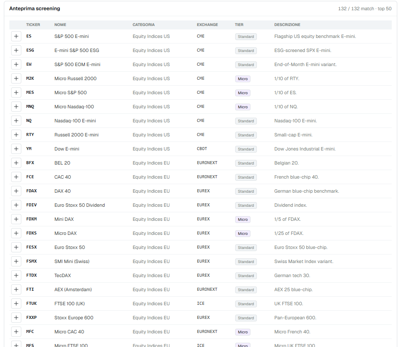Select the Russell 2000 E-mini name
This screenshot has width=399, height=347.
point(76,135)
